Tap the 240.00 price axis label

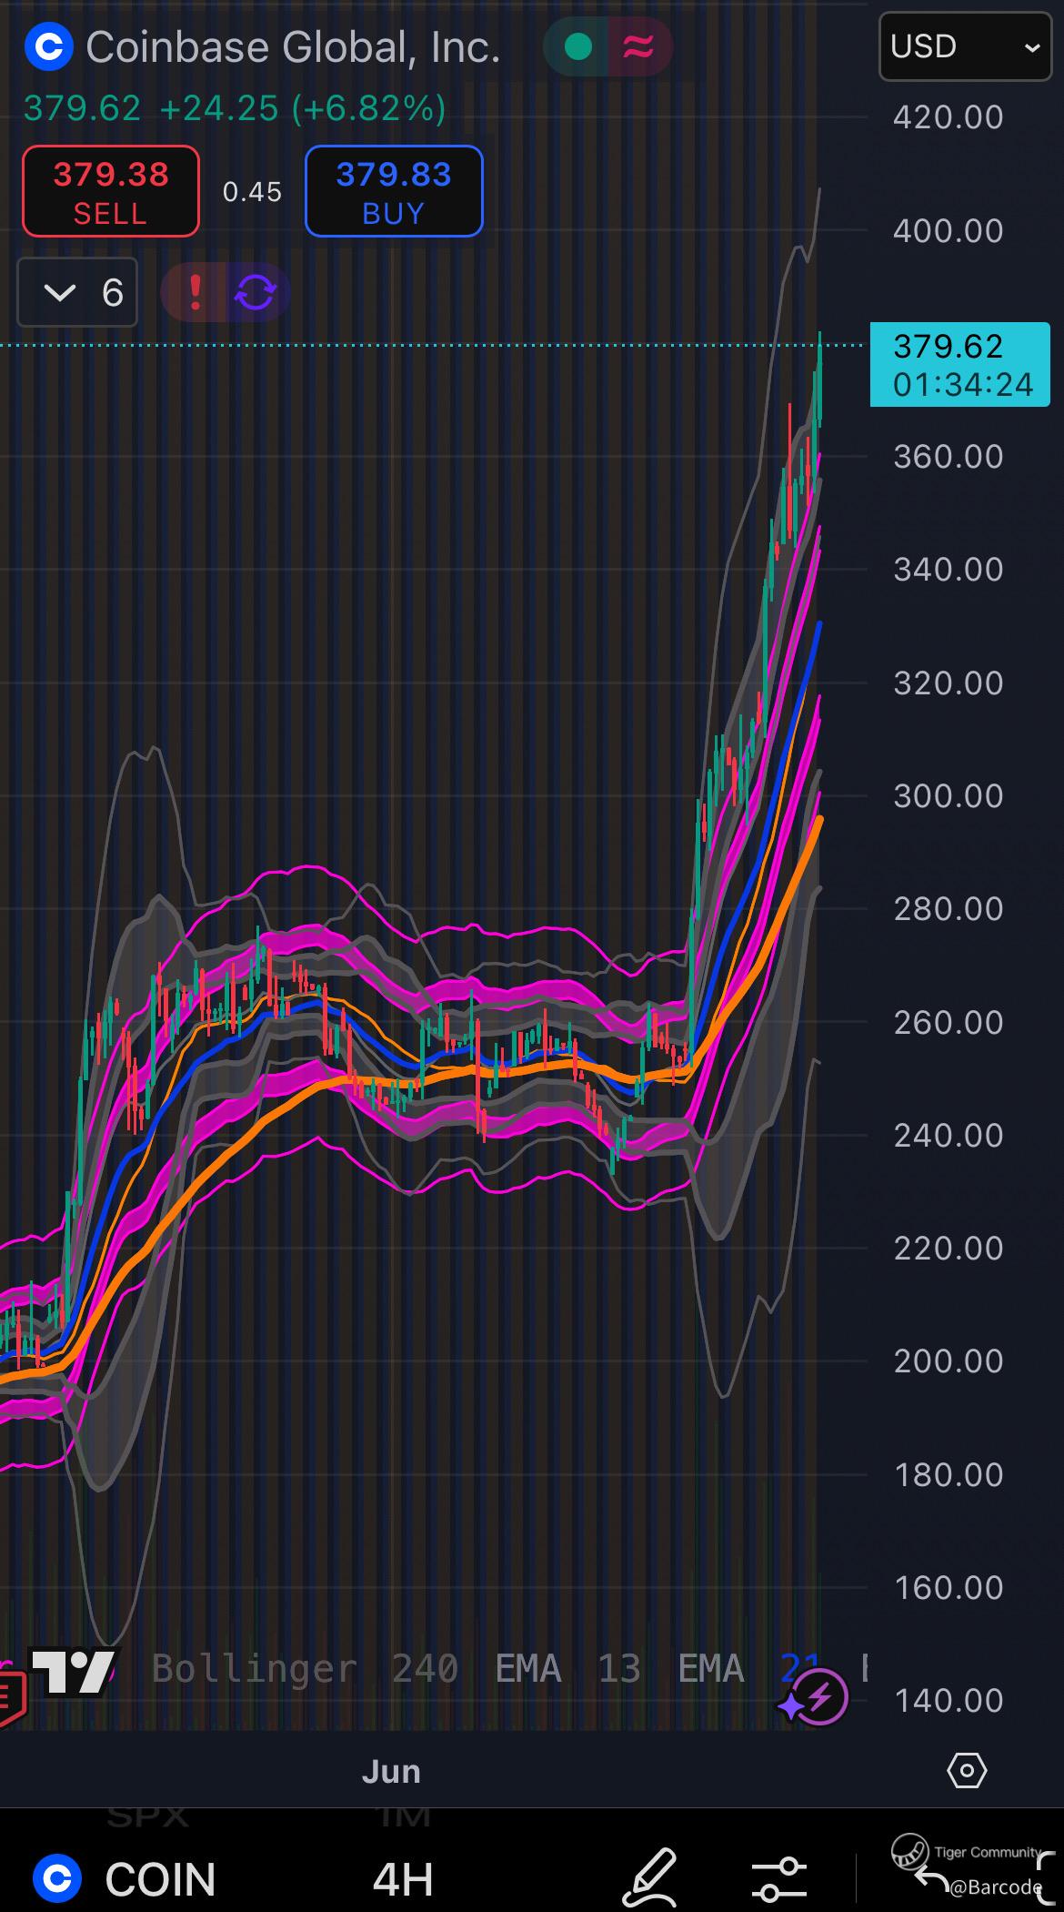949,1136
